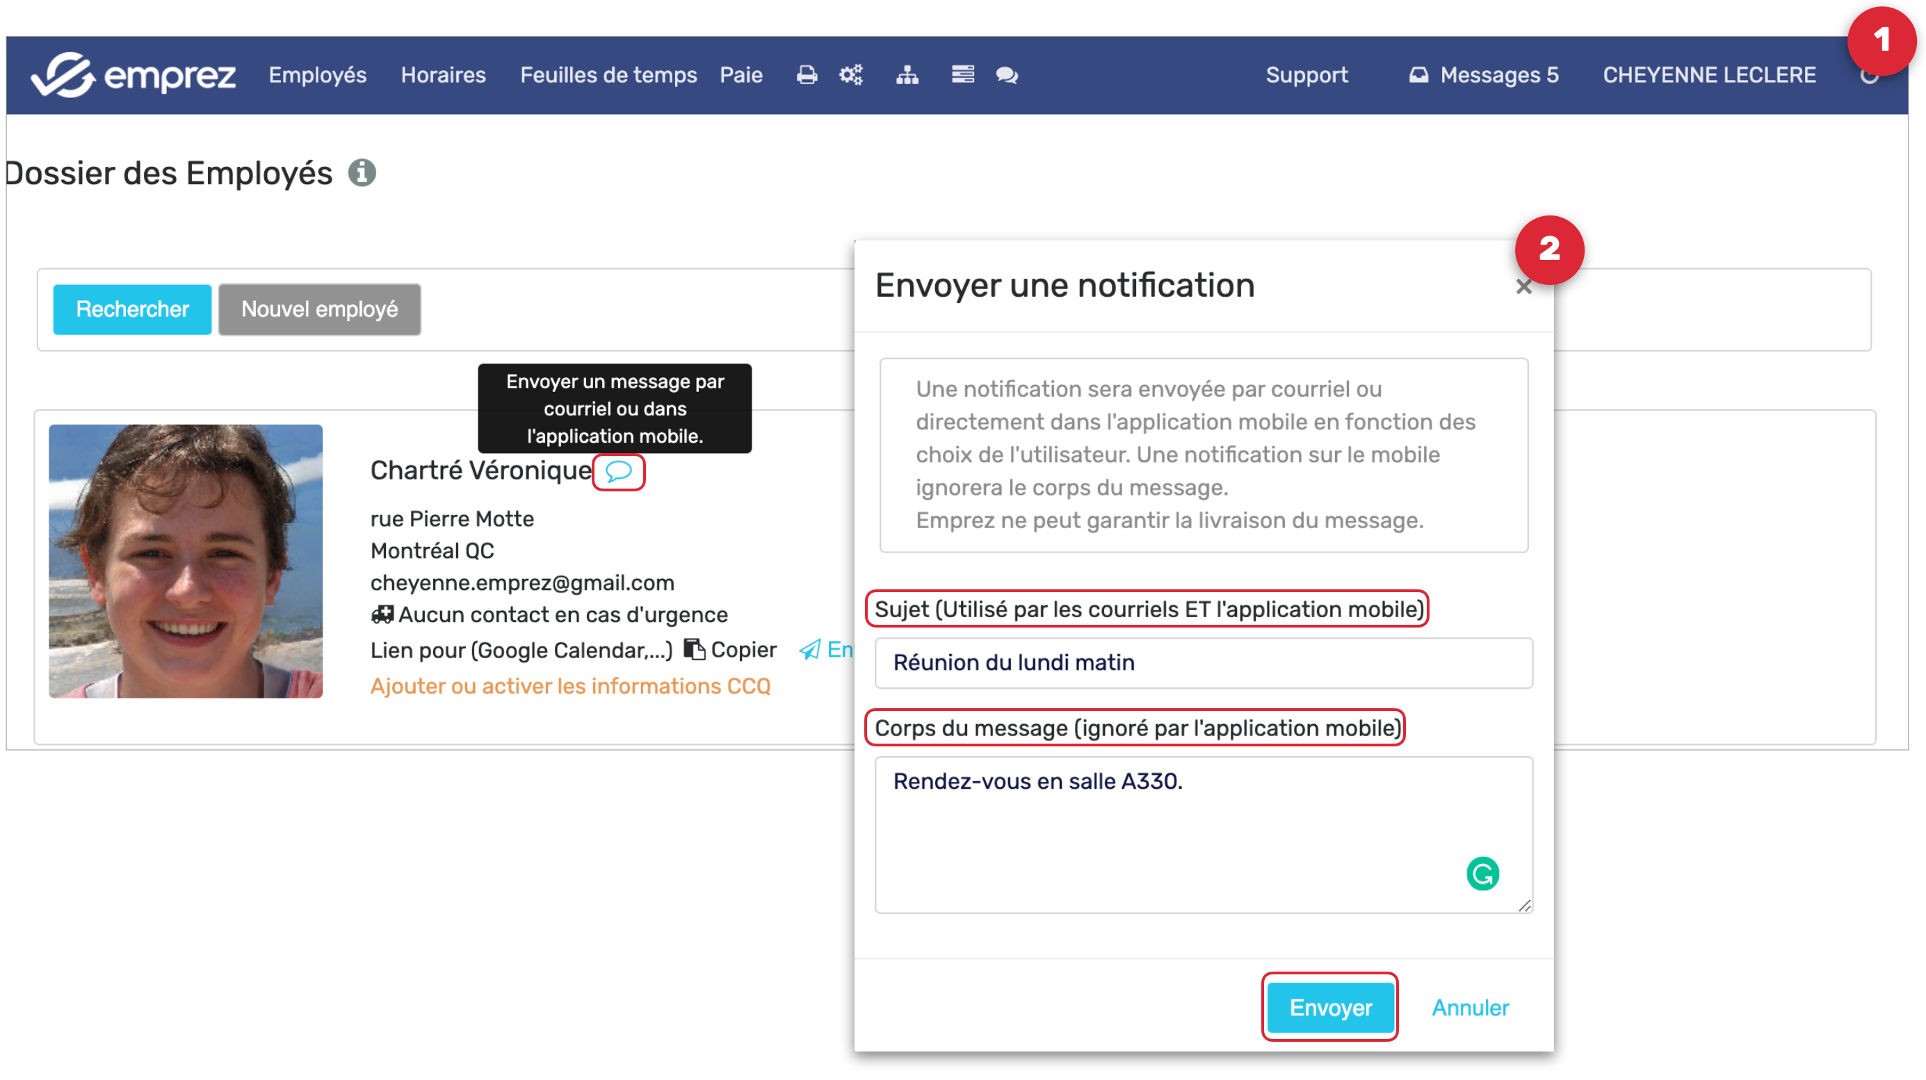Open the Paie menu

[741, 75]
